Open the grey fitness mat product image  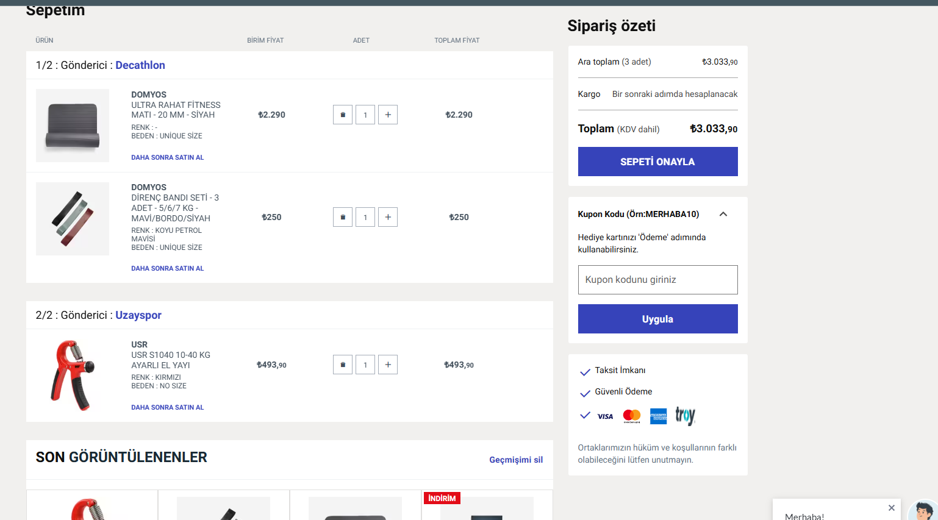[73, 126]
